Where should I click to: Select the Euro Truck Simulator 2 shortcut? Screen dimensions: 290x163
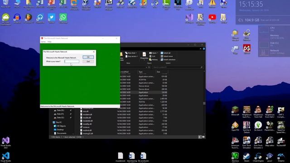[x=258, y=143]
